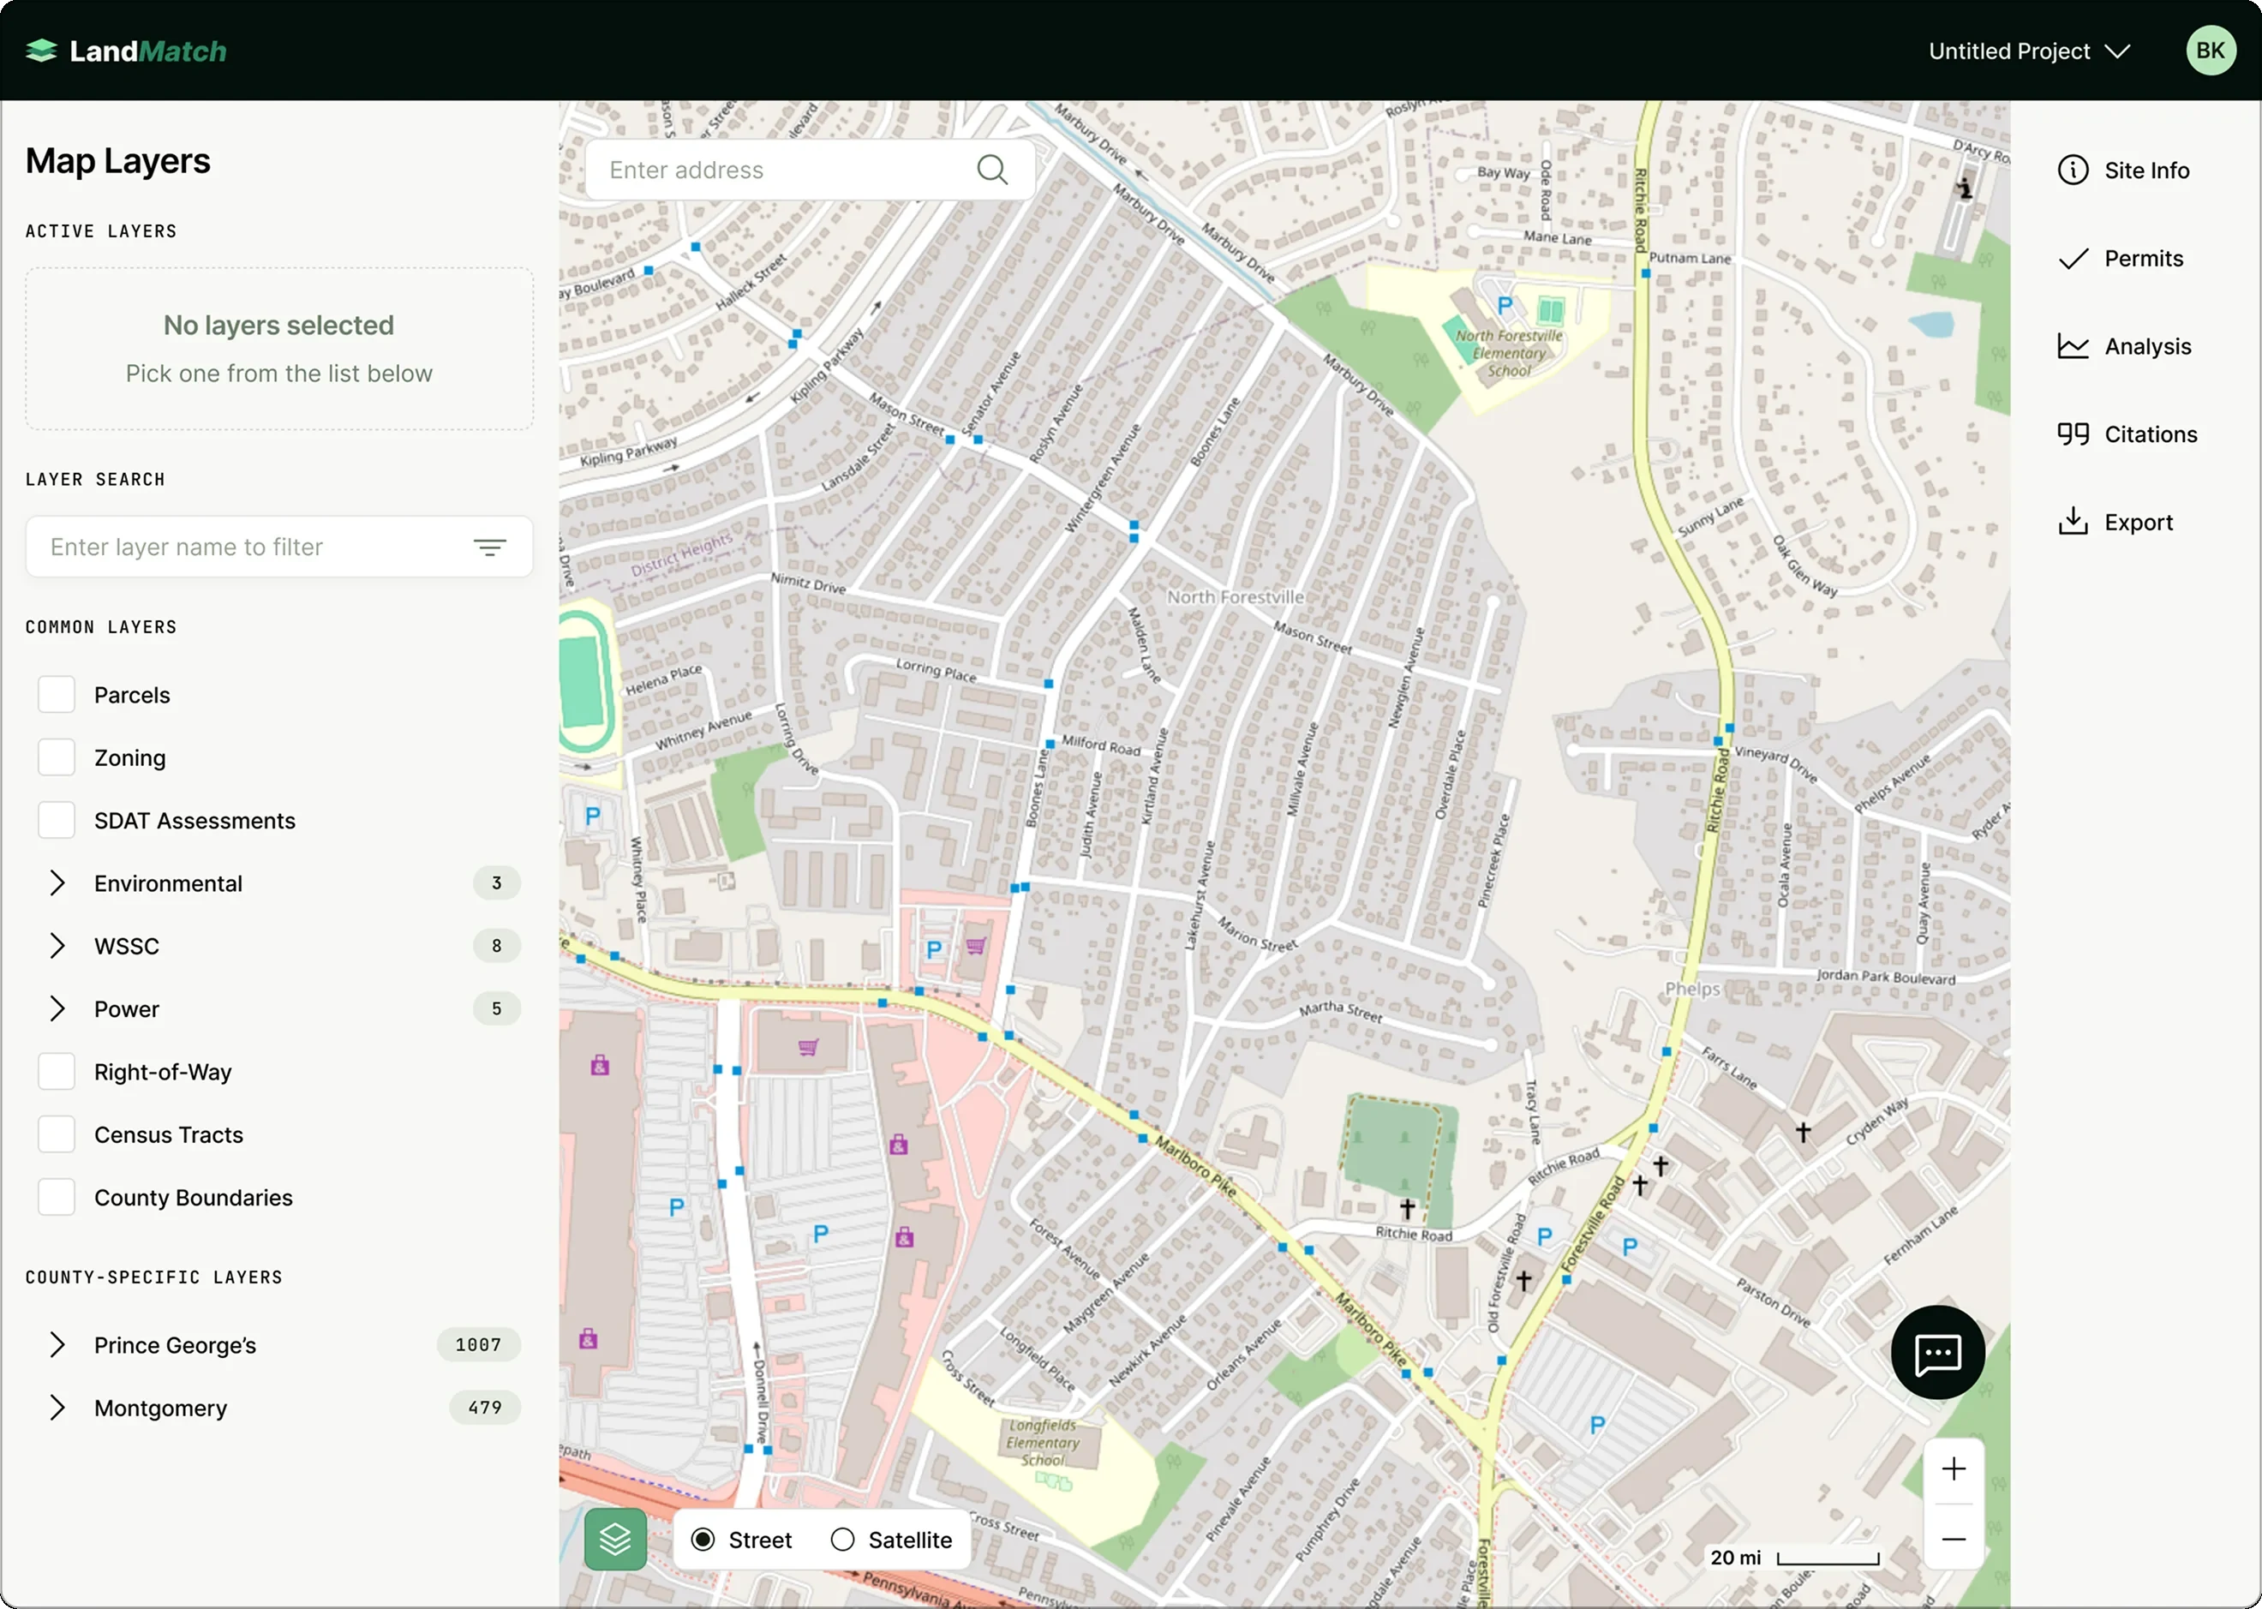
Task: Click the Enter address search field
Action: pyautogui.click(x=810, y=170)
